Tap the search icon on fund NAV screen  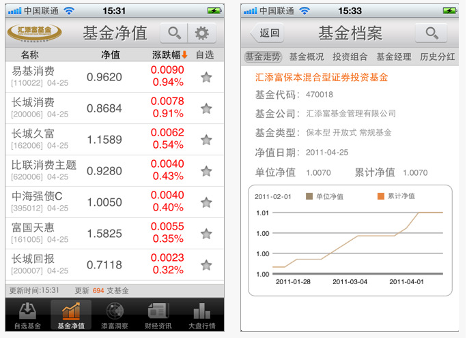pyautogui.click(x=174, y=33)
